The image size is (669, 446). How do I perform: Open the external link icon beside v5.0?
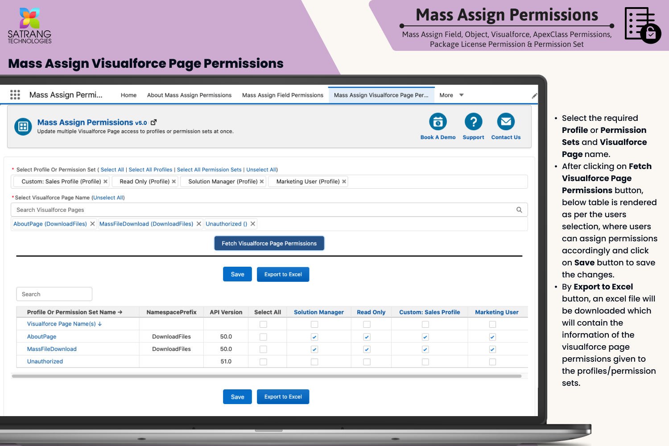click(154, 122)
